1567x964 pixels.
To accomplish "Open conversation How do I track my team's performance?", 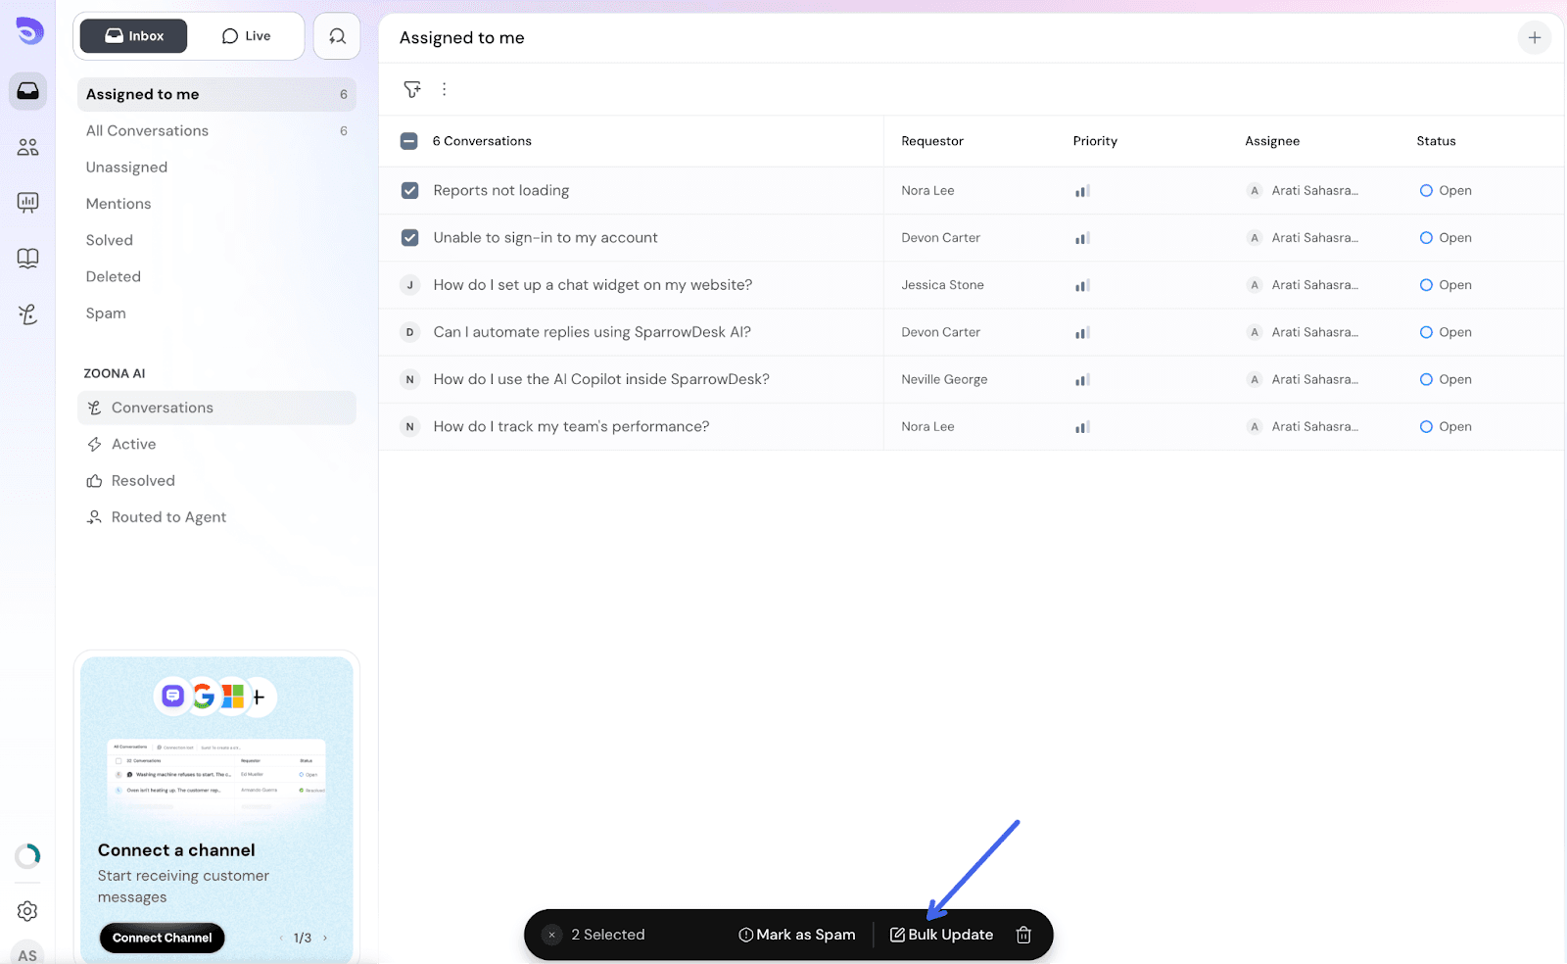I will click(571, 427).
